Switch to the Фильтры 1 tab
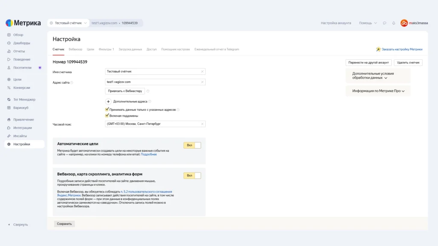 point(106,50)
